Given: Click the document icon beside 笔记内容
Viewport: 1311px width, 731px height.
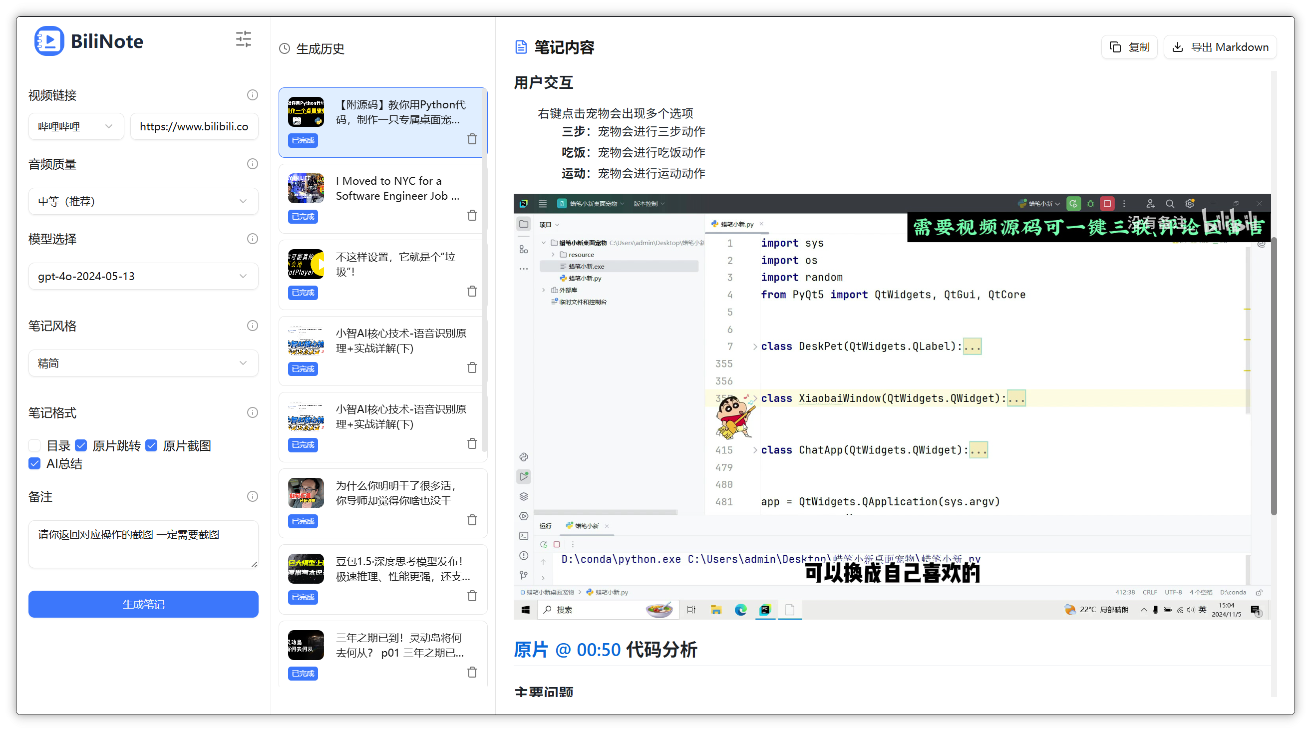Looking at the screenshot, I should (x=520, y=47).
